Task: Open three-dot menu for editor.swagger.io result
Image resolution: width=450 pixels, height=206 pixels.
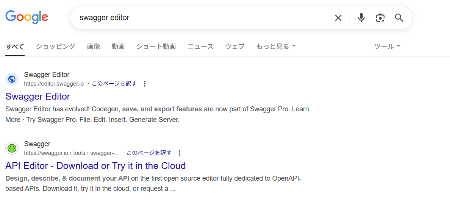Action: point(145,84)
